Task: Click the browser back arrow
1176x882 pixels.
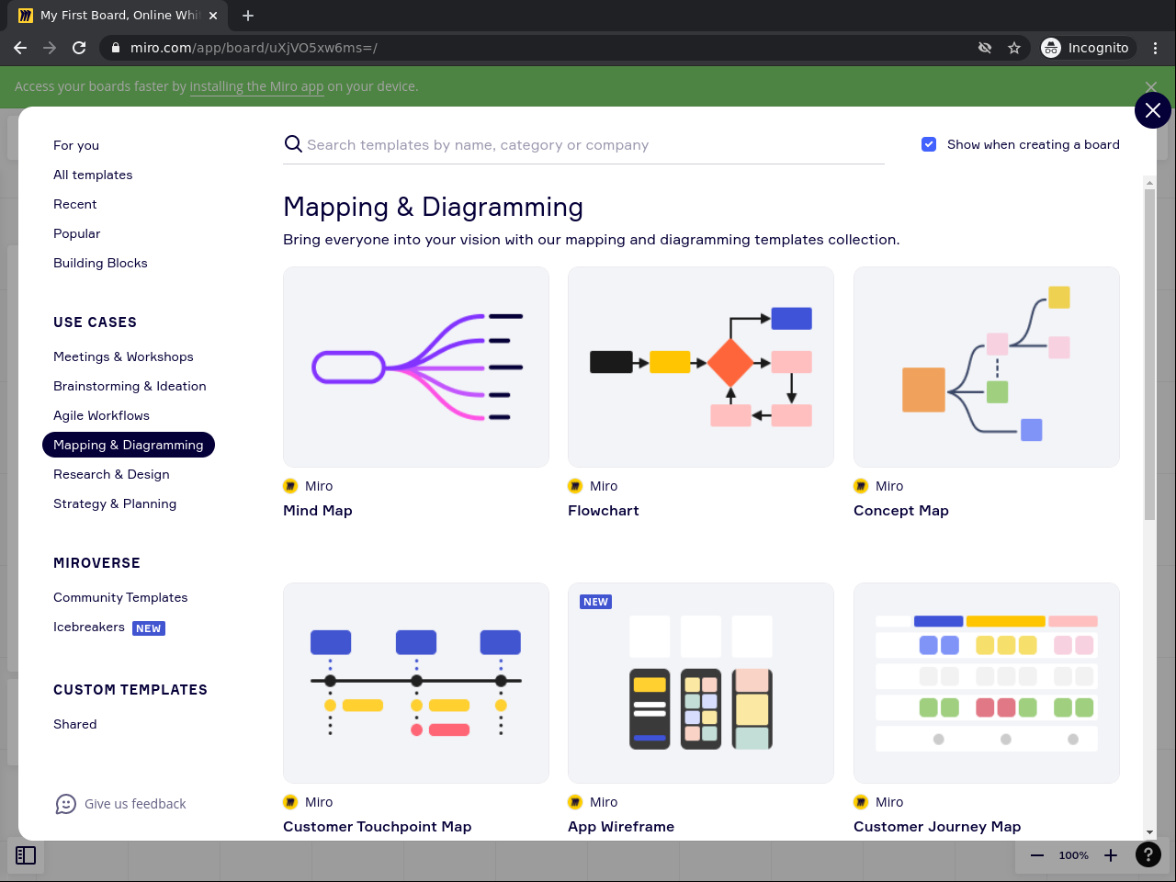Action: [20, 48]
